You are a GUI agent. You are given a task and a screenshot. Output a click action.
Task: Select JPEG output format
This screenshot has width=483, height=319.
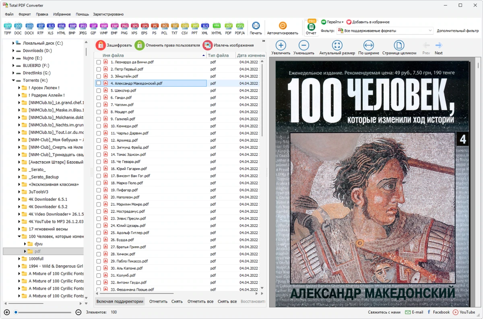click(x=83, y=28)
